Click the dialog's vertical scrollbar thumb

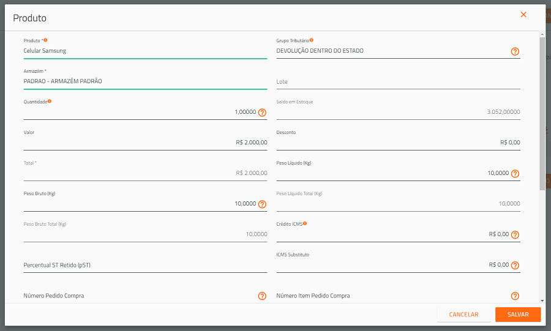542,113
